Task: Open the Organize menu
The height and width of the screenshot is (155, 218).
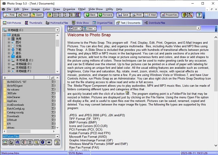Action: pyautogui.click(x=69, y=9)
